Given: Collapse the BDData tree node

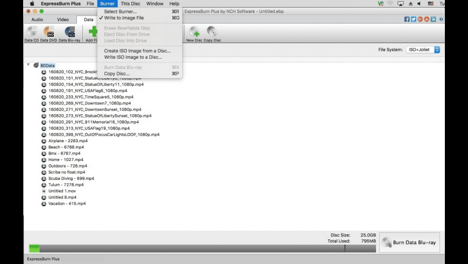Looking at the screenshot, I should [29, 65].
